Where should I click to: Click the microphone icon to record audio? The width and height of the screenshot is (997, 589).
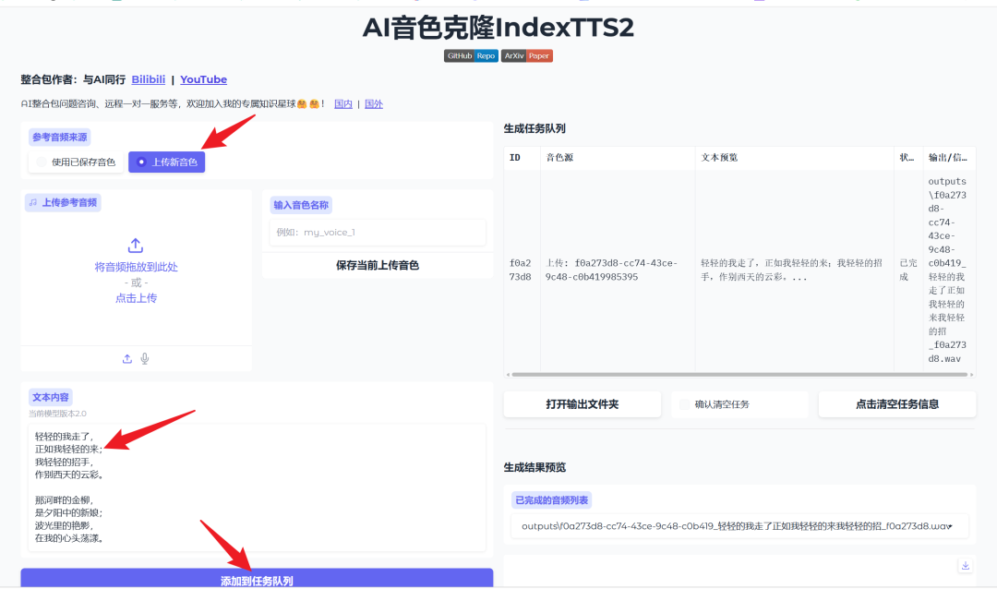146,358
